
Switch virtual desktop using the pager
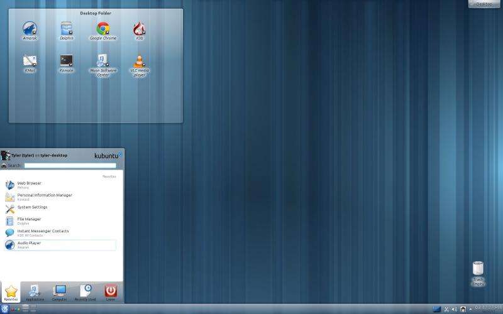coord(29,309)
